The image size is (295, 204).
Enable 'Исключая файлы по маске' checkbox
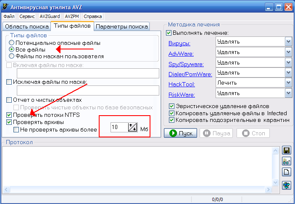click(9, 82)
